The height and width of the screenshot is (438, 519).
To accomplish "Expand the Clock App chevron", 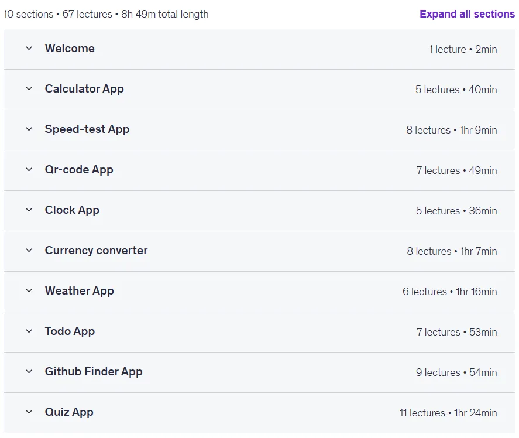I will (29, 210).
